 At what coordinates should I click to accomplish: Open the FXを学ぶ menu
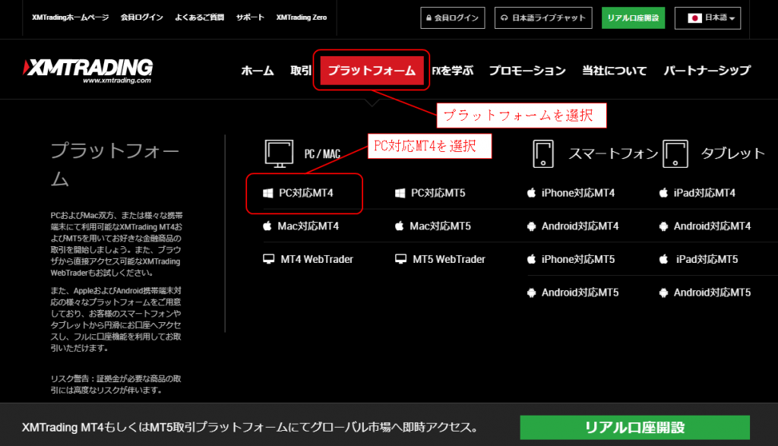(453, 71)
